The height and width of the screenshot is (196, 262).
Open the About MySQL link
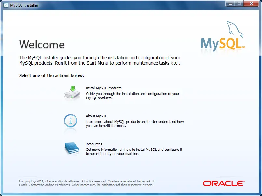point(96,116)
